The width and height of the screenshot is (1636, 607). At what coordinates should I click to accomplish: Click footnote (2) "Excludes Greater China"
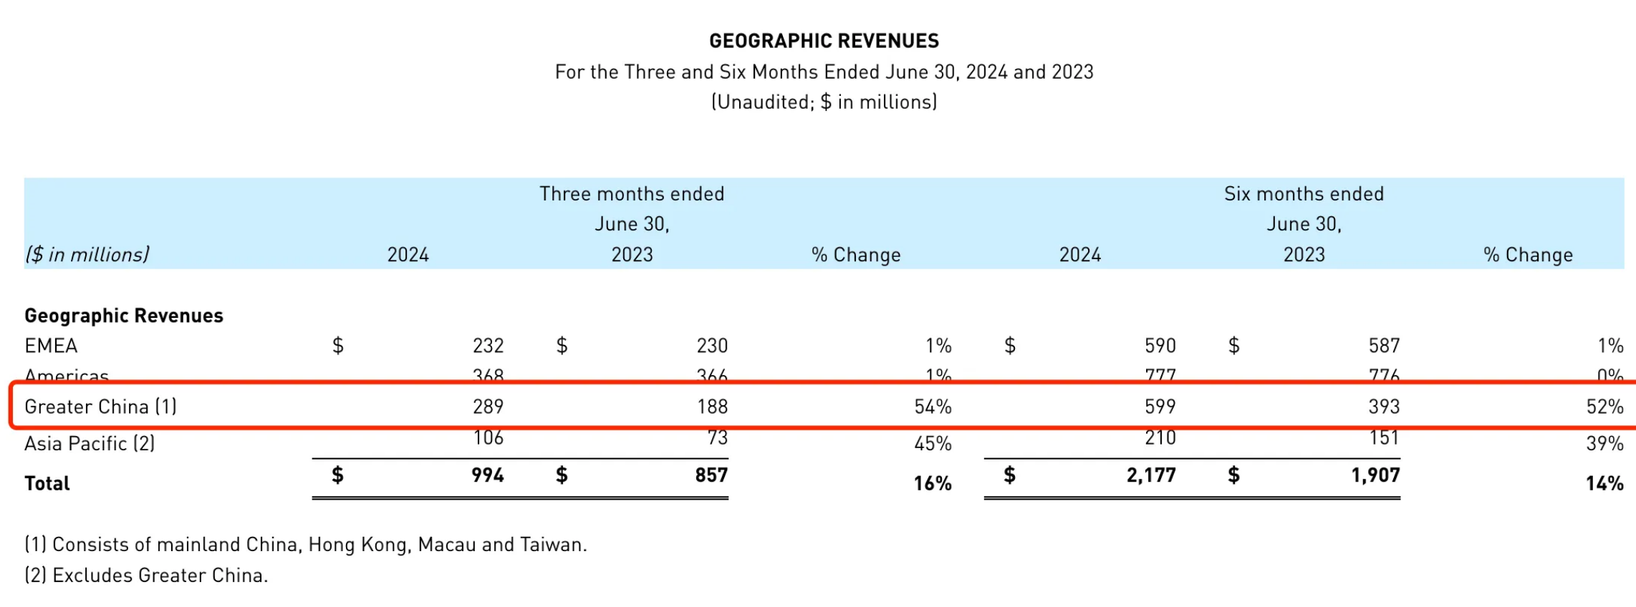click(146, 576)
